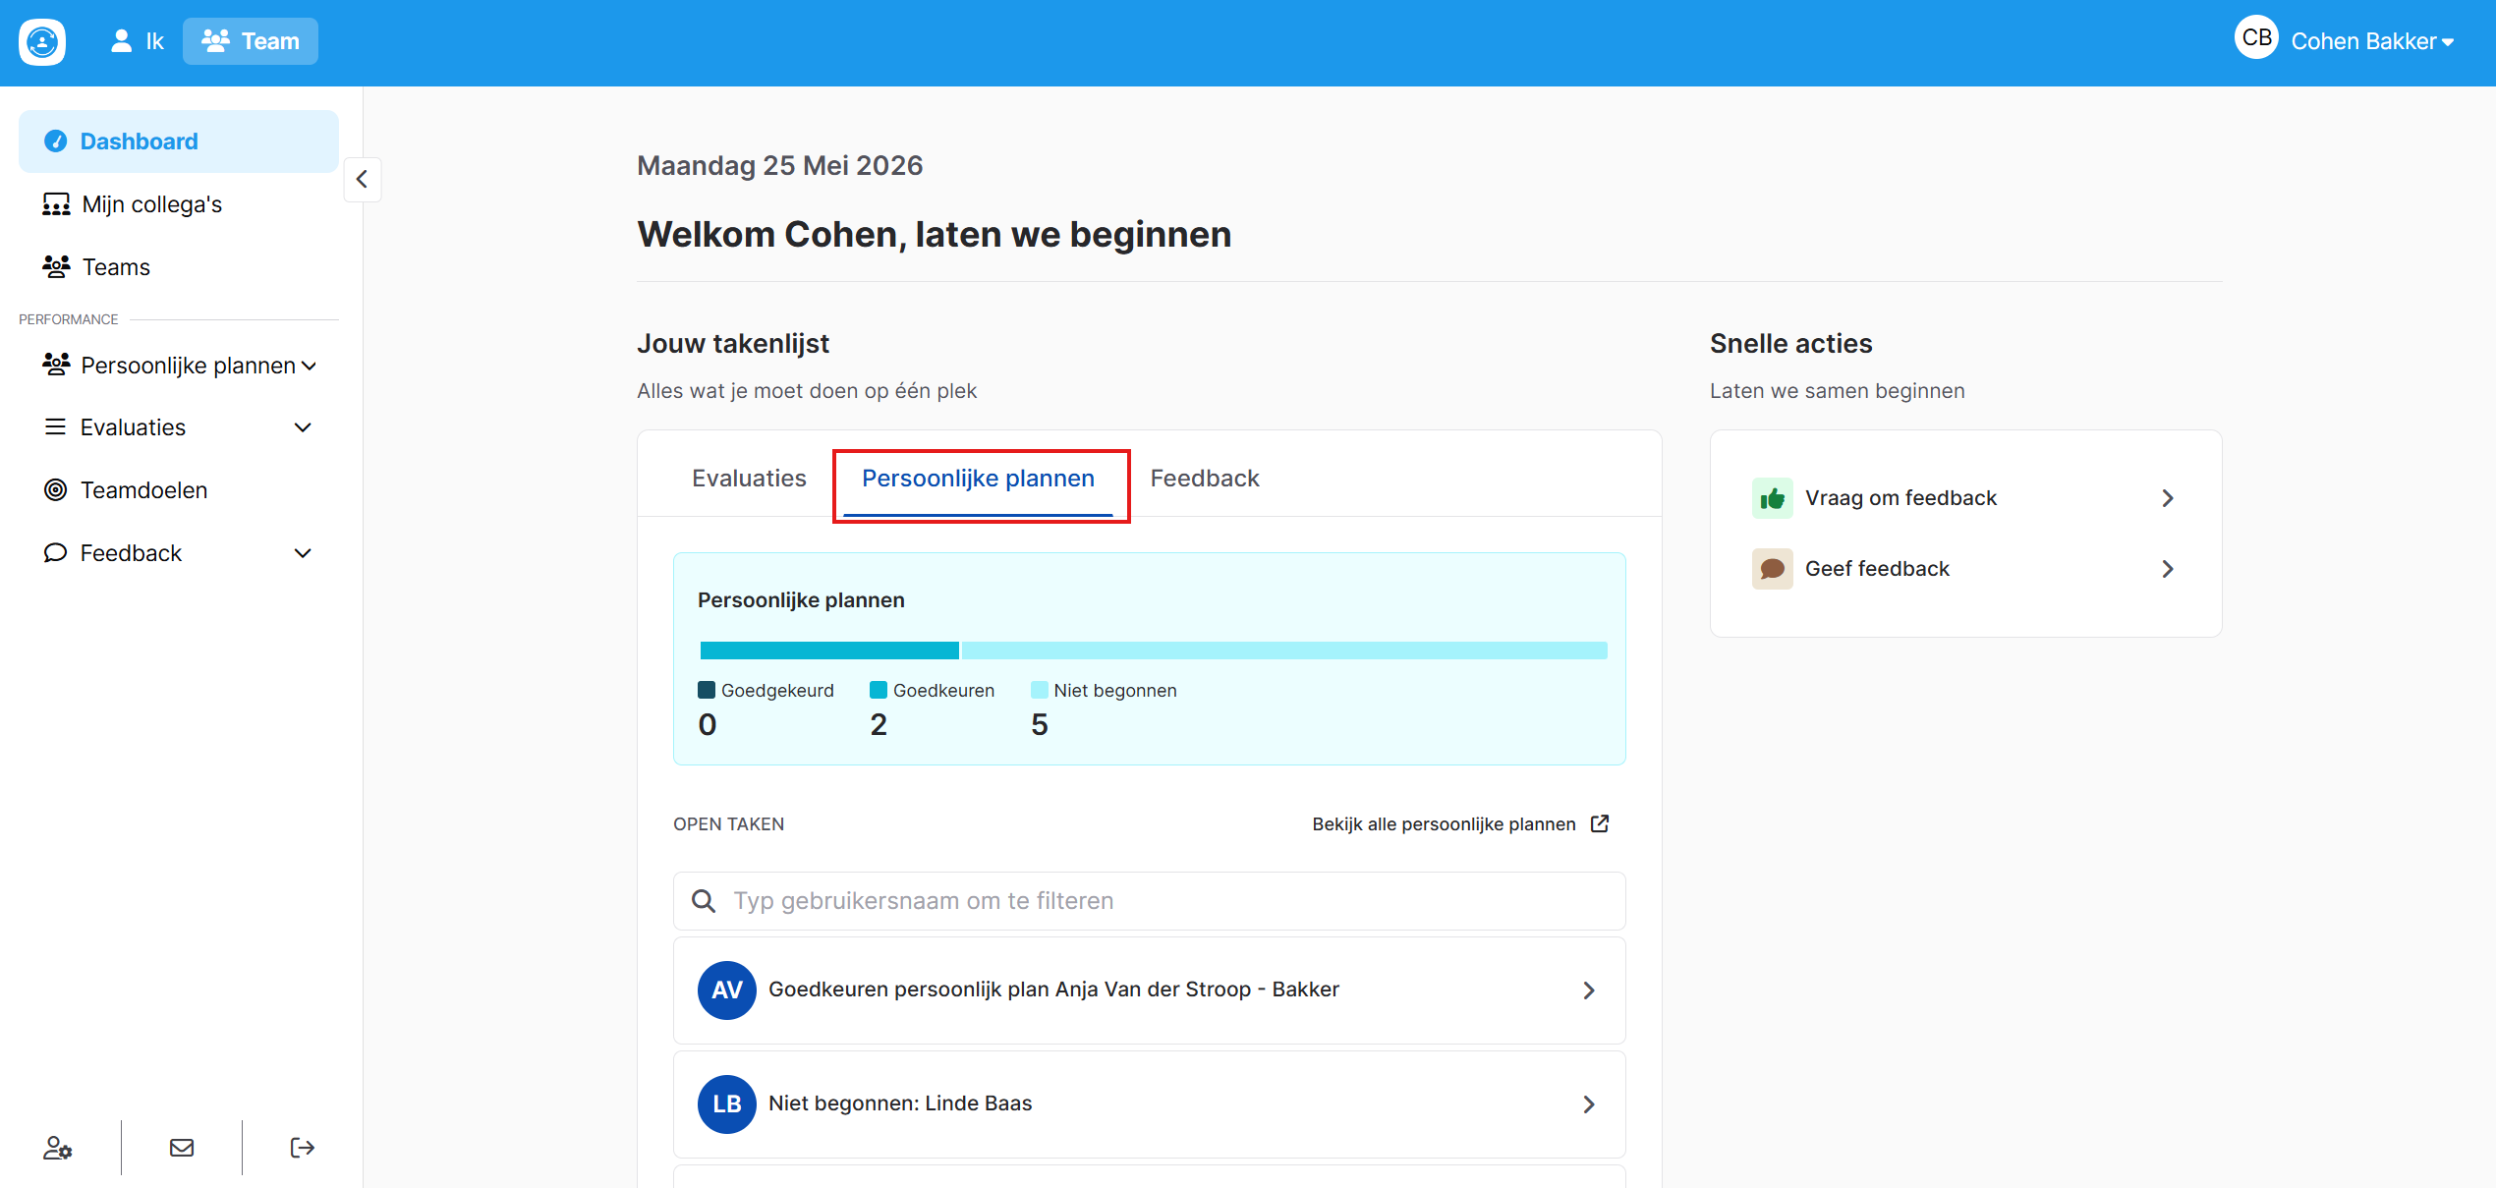
Task: Switch to the Feedback tab in takenlijst
Action: (x=1205, y=479)
